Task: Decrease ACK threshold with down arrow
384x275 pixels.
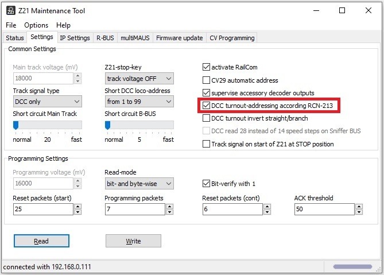Action: pyautogui.click(x=359, y=212)
